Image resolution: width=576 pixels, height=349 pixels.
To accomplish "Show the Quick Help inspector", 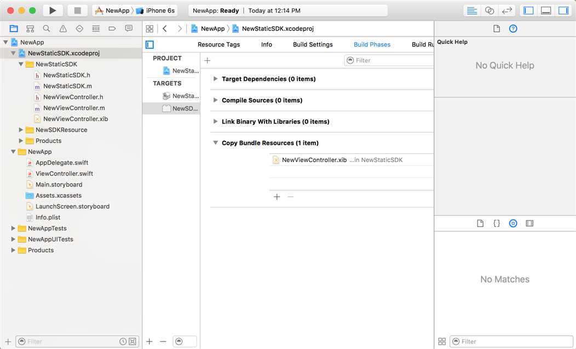I will tap(513, 28).
